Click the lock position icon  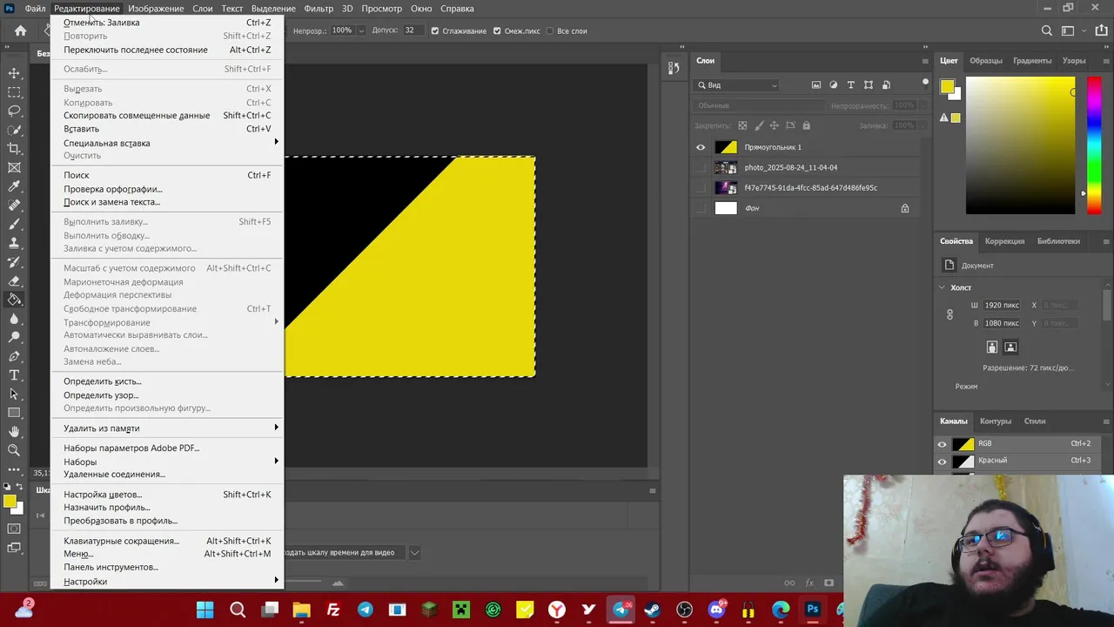click(775, 125)
